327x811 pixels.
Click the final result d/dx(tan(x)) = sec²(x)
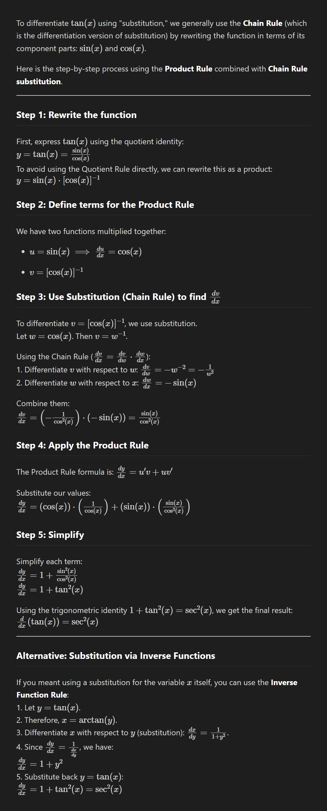point(58,622)
